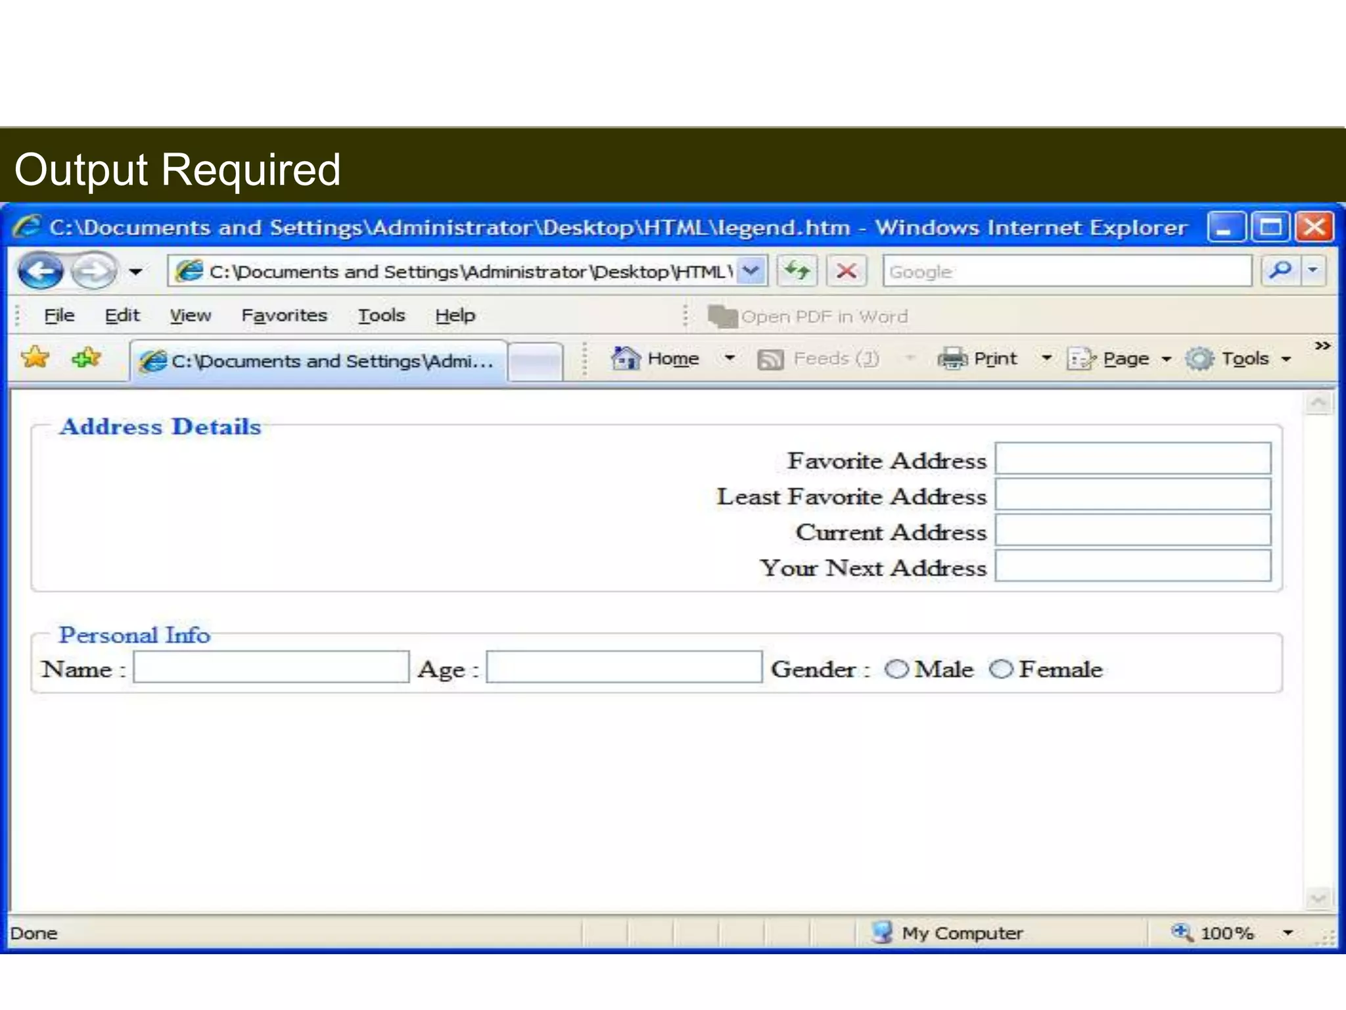Viewport: 1346px width, 1010px height.
Task: Select the Female radio button
Action: (x=1002, y=669)
